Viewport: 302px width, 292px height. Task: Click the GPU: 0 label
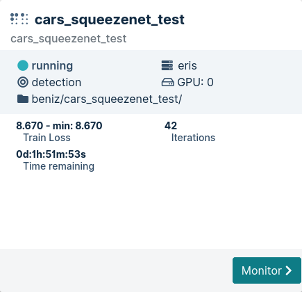tap(196, 82)
